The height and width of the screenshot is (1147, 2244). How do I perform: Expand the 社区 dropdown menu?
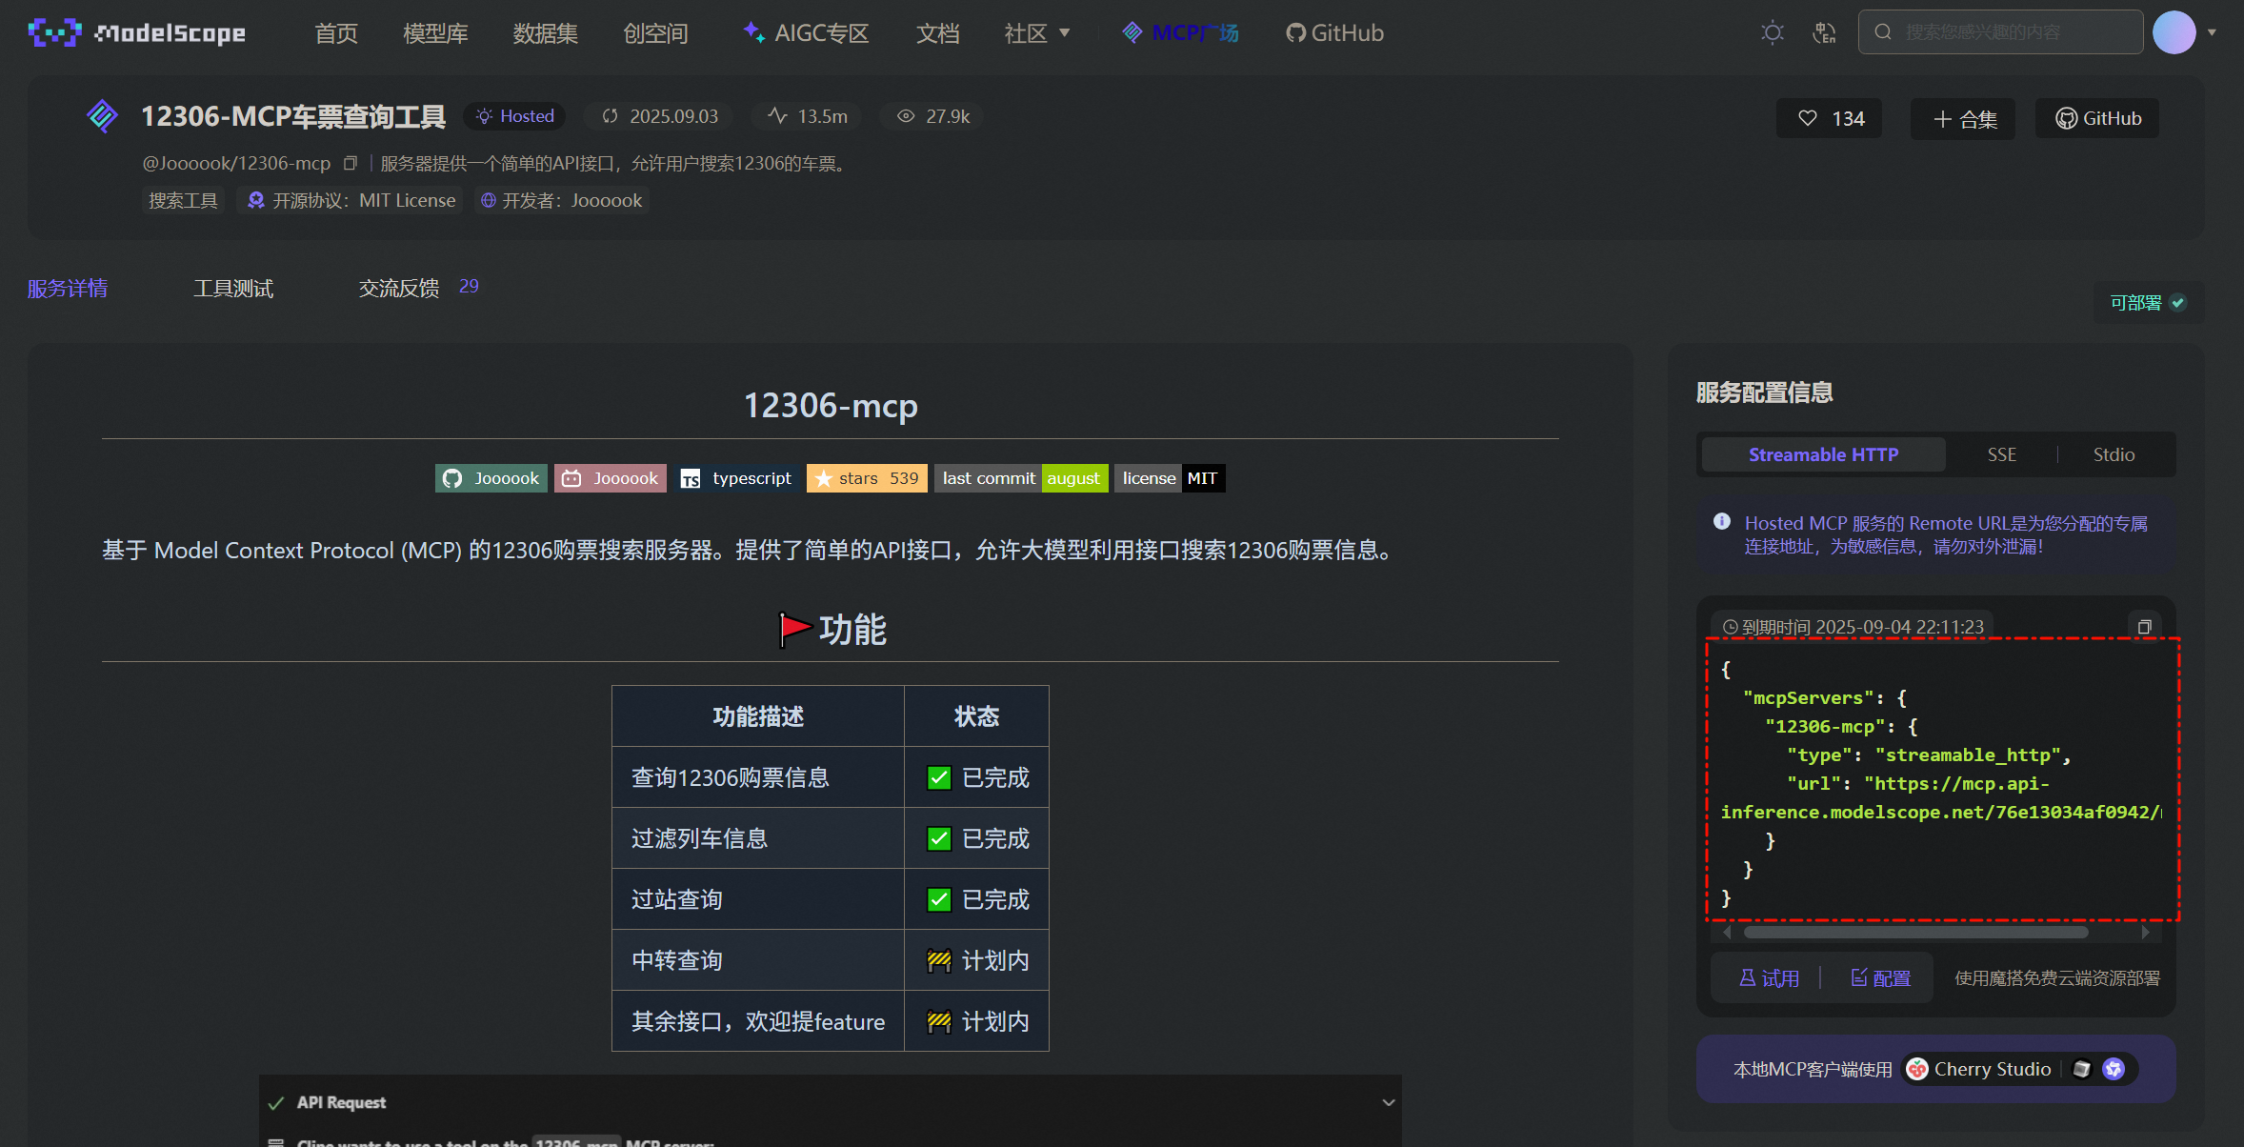pyautogui.click(x=1036, y=33)
